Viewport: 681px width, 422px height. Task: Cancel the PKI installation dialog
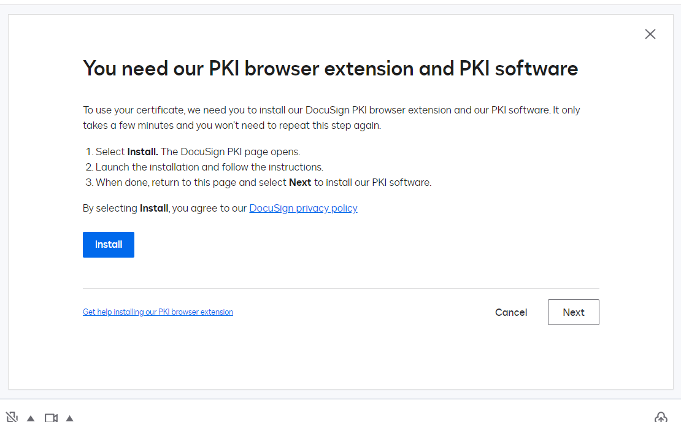[x=511, y=312]
